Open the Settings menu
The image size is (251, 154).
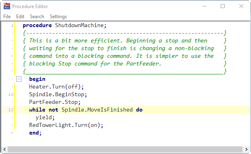click(x=58, y=17)
